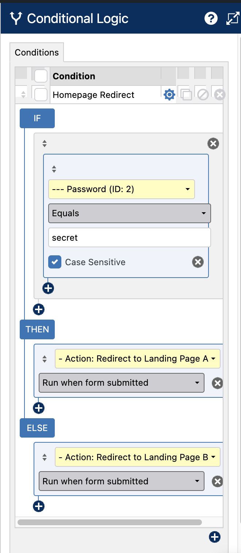Expand the panel to fullscreen view
The image size is (241, 553).
233,18
